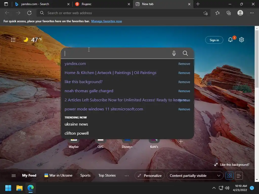Open the Wayfair quick link
This screenshot has height=194, width=259.
pos(74,144)
